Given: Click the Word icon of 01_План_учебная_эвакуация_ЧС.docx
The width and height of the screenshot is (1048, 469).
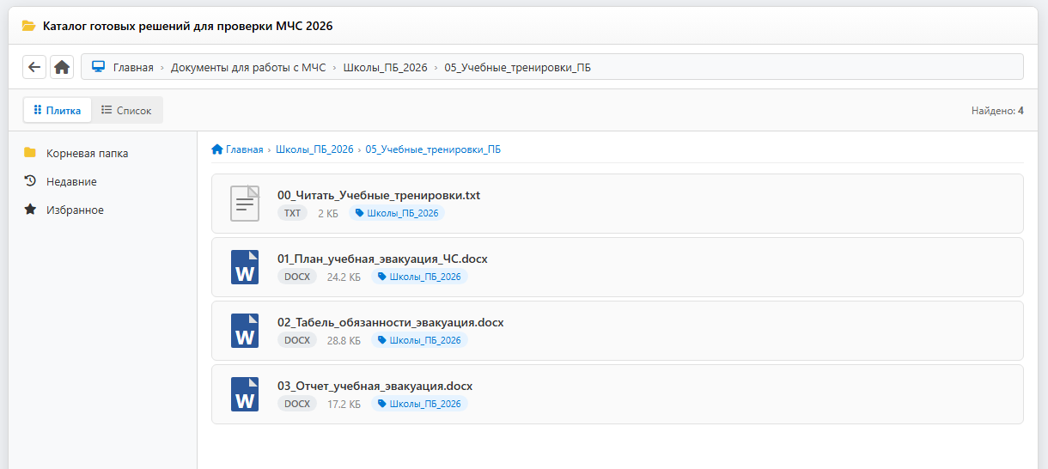Looking at the screenshot, I should (245, 267).
